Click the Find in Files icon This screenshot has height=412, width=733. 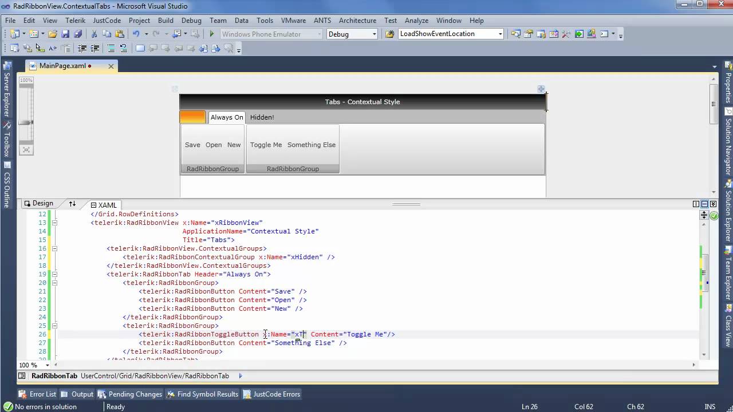[390, 34]
